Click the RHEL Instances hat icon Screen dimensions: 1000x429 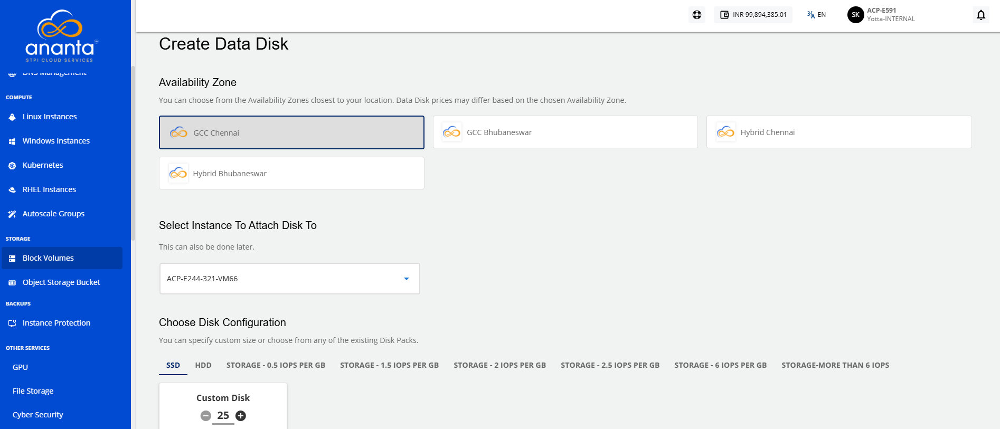[x=12, y=190]
